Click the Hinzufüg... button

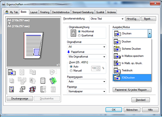click(133, 19)
